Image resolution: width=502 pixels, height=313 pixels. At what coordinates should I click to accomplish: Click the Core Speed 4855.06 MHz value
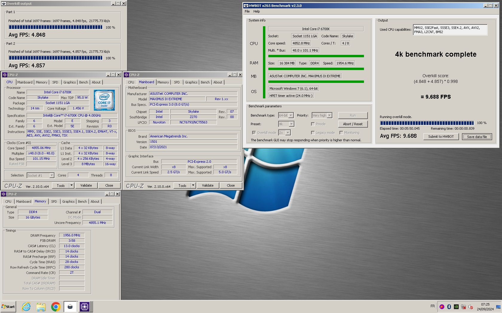point(41,148)
